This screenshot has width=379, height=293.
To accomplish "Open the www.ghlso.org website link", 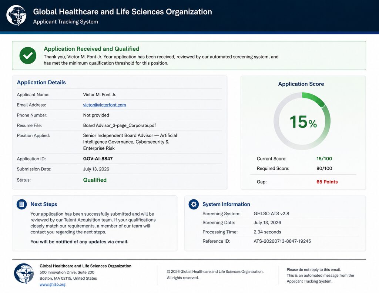I will pos(53,284).
